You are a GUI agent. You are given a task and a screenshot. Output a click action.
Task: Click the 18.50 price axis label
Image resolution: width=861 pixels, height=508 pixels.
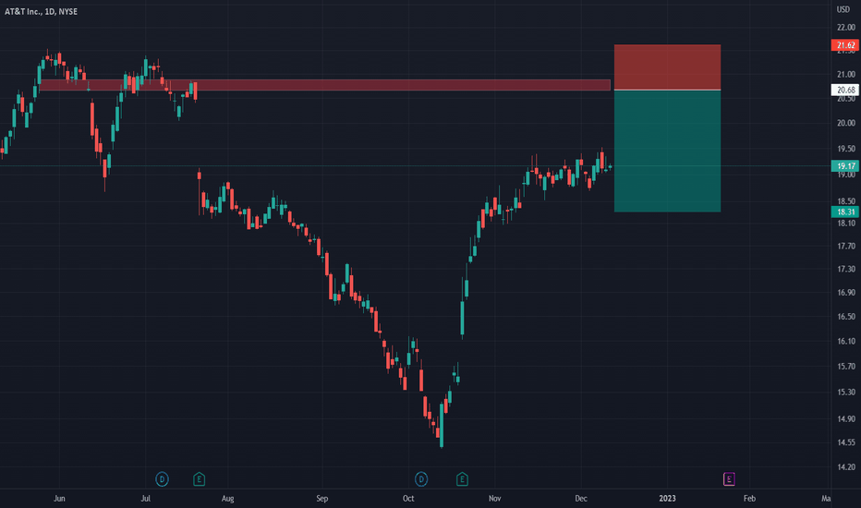point(845,201)
